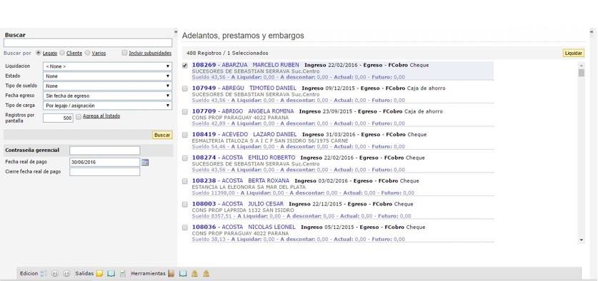Select the Varios search radio button
Screen dimensions: 598x281
click(x=88, y=53)
